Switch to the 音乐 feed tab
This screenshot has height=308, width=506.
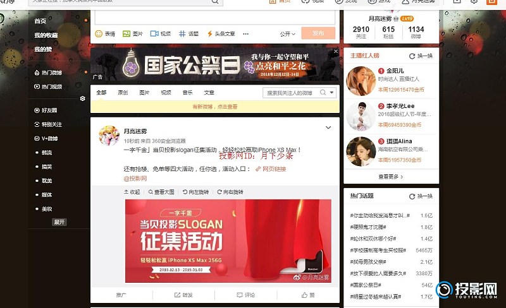(187, 93)
